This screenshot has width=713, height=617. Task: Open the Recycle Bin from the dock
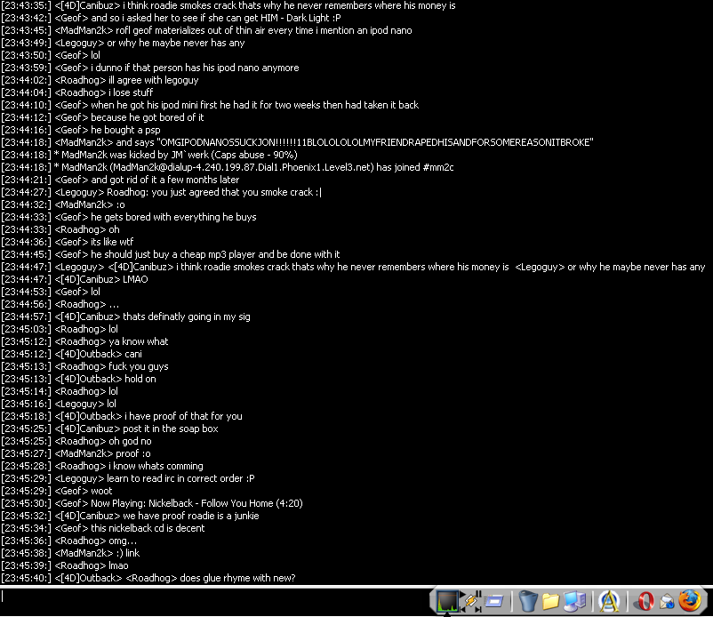[528, 602]
